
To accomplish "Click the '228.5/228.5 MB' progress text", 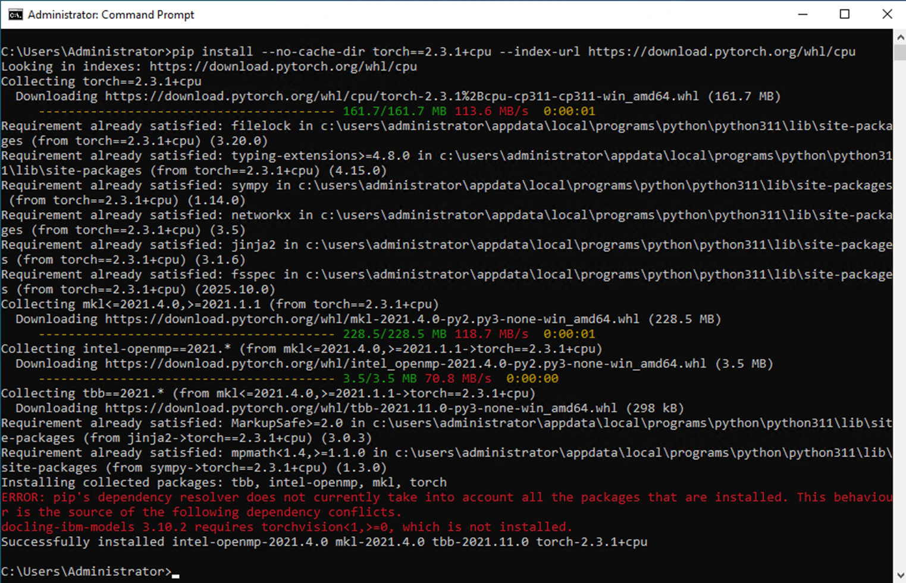I will point(394,334).
